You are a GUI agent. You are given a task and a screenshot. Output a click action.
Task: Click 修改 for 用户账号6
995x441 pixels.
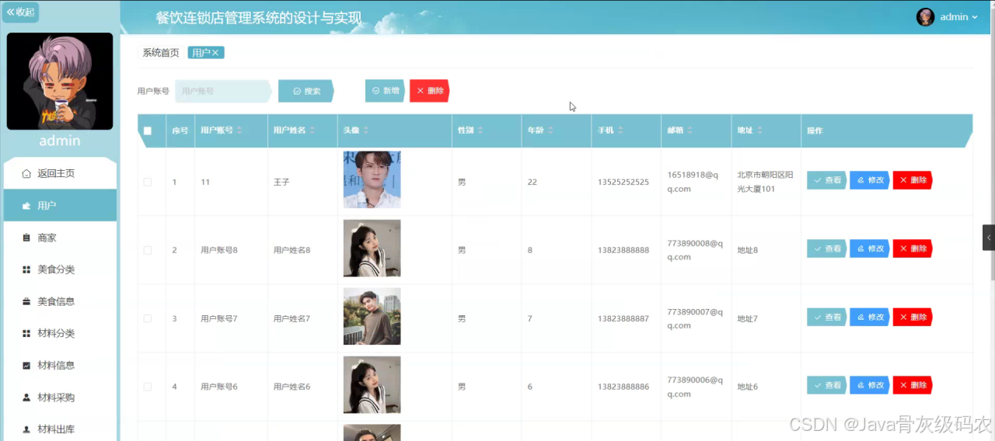pos(870,385)
